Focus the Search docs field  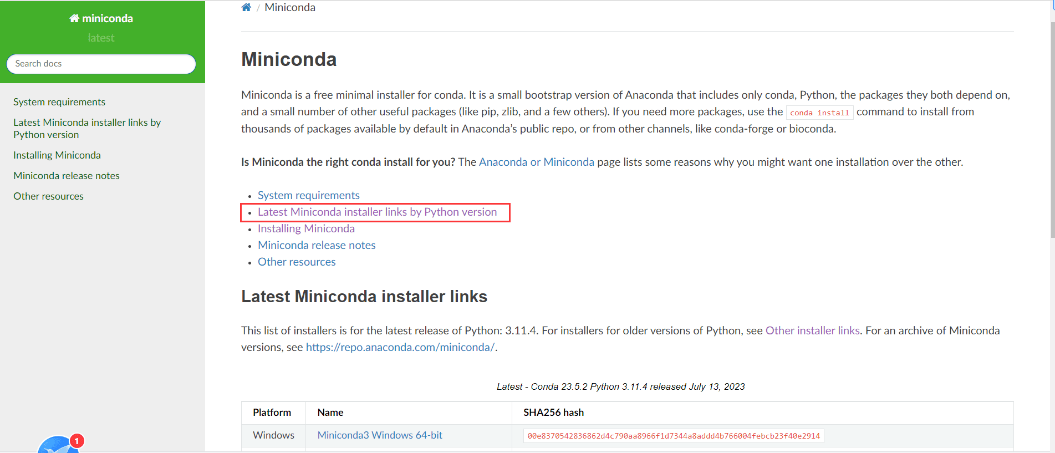pos(101,64)
